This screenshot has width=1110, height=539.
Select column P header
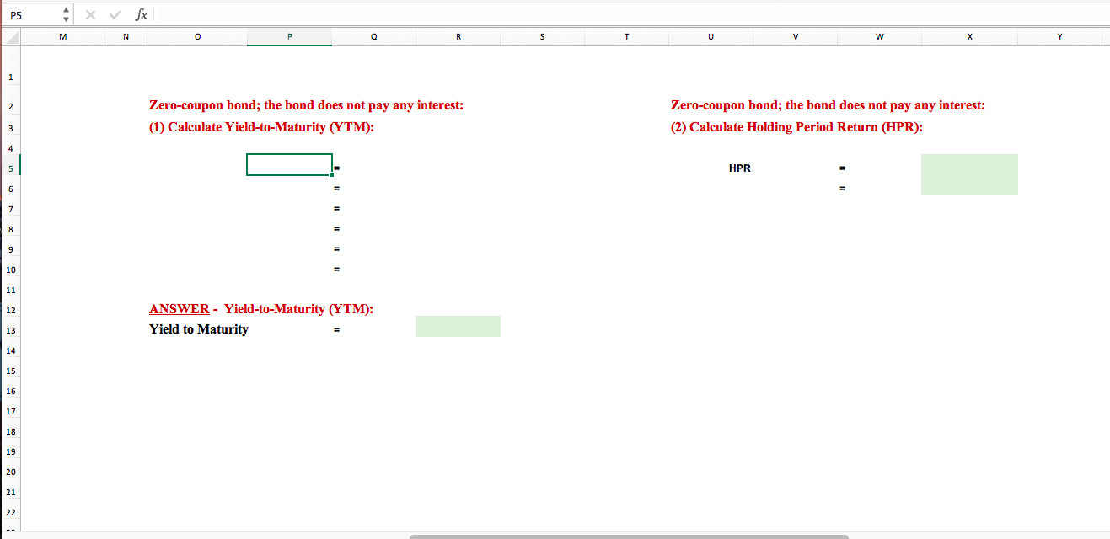[x=289, y=36]
